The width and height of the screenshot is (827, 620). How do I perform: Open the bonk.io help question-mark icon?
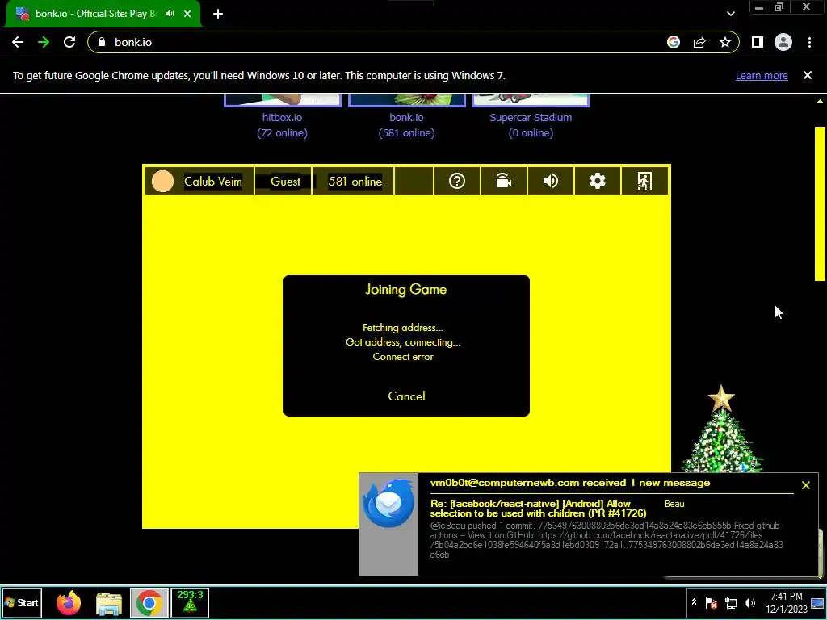pos(457,181)
